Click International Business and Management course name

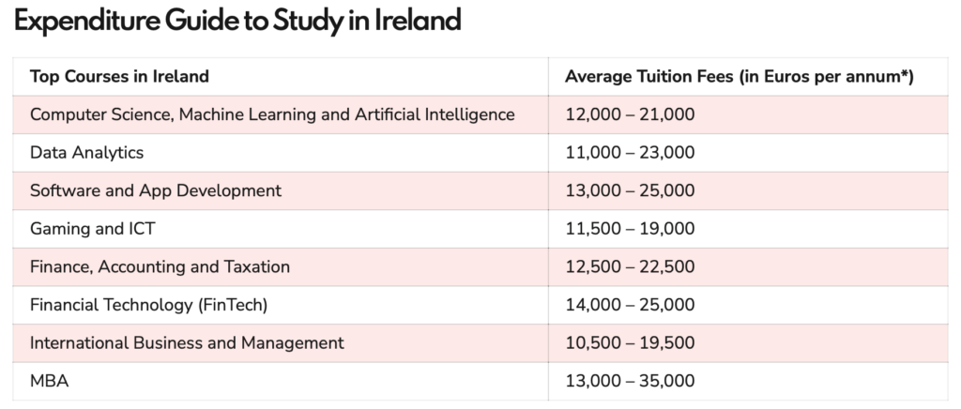point(187,343)
